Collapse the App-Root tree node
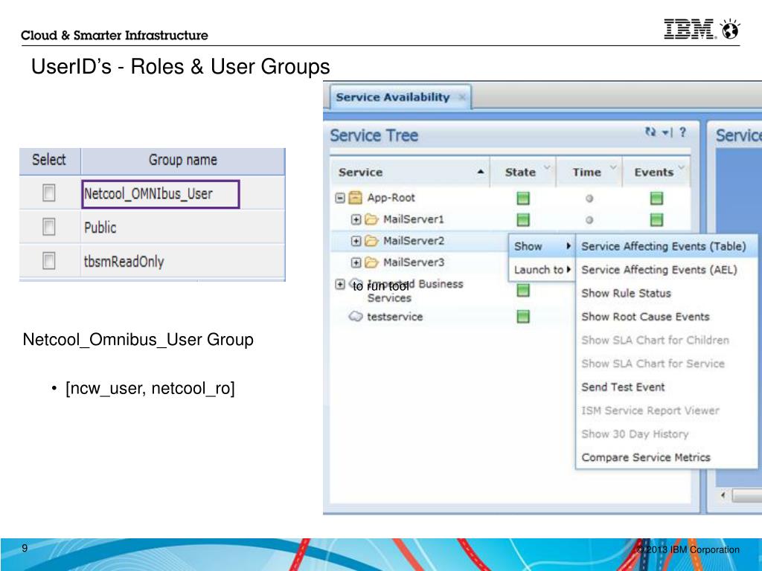 coord(341,198)
